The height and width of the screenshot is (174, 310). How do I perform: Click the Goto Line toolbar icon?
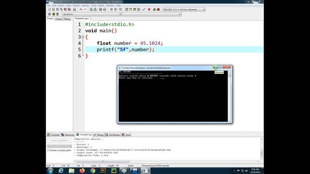tap(105, 9)
